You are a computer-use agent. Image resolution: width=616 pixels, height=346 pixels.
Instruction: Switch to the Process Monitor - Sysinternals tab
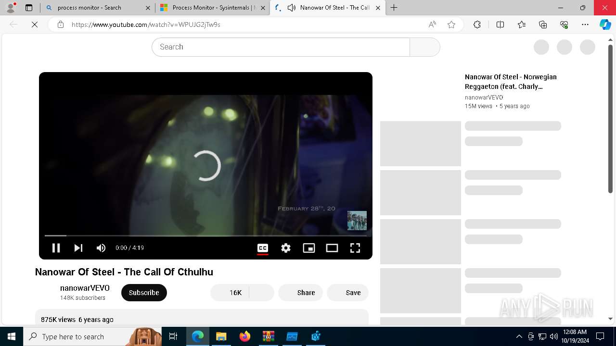(213, 8)
